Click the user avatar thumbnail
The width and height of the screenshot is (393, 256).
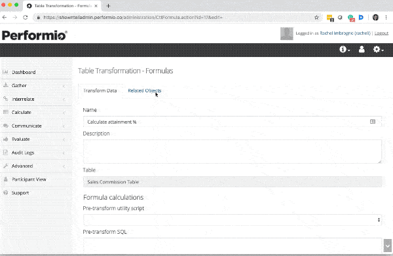(x=286, y=33)
